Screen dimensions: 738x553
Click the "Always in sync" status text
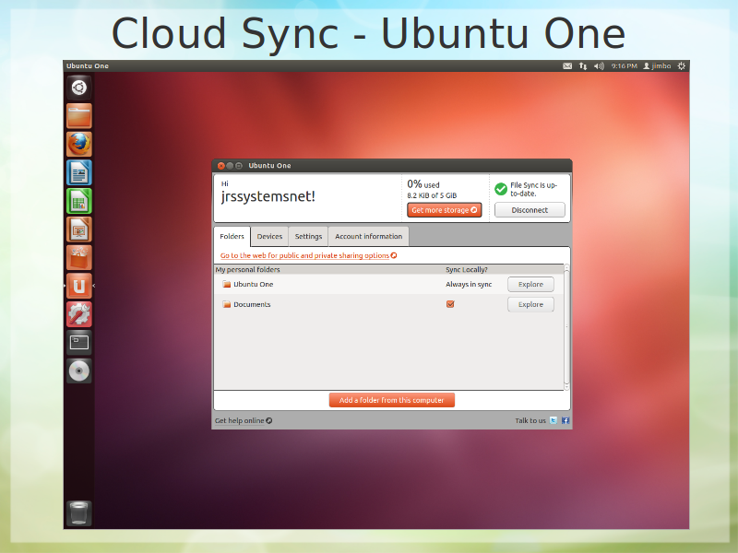[469, 284]
